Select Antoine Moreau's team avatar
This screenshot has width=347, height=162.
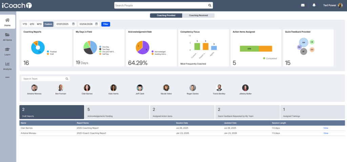point(34,87)
